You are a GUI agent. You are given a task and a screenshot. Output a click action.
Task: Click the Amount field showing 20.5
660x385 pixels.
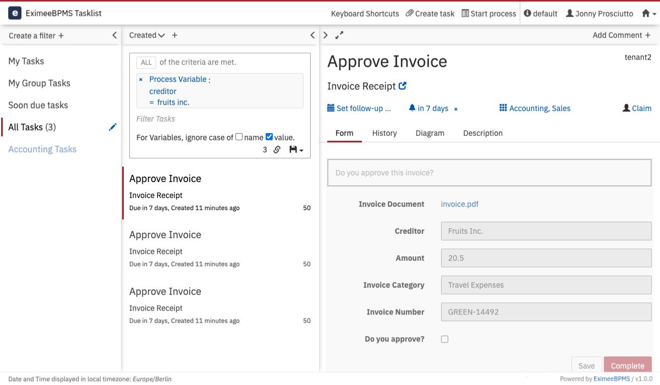click(546, 258)
